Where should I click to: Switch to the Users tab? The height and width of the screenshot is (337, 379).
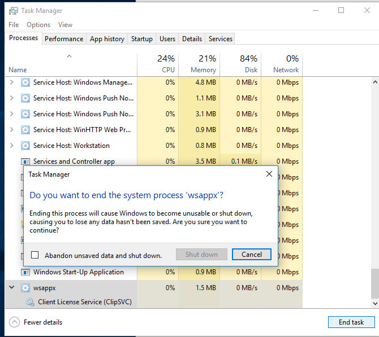point(167,39)
